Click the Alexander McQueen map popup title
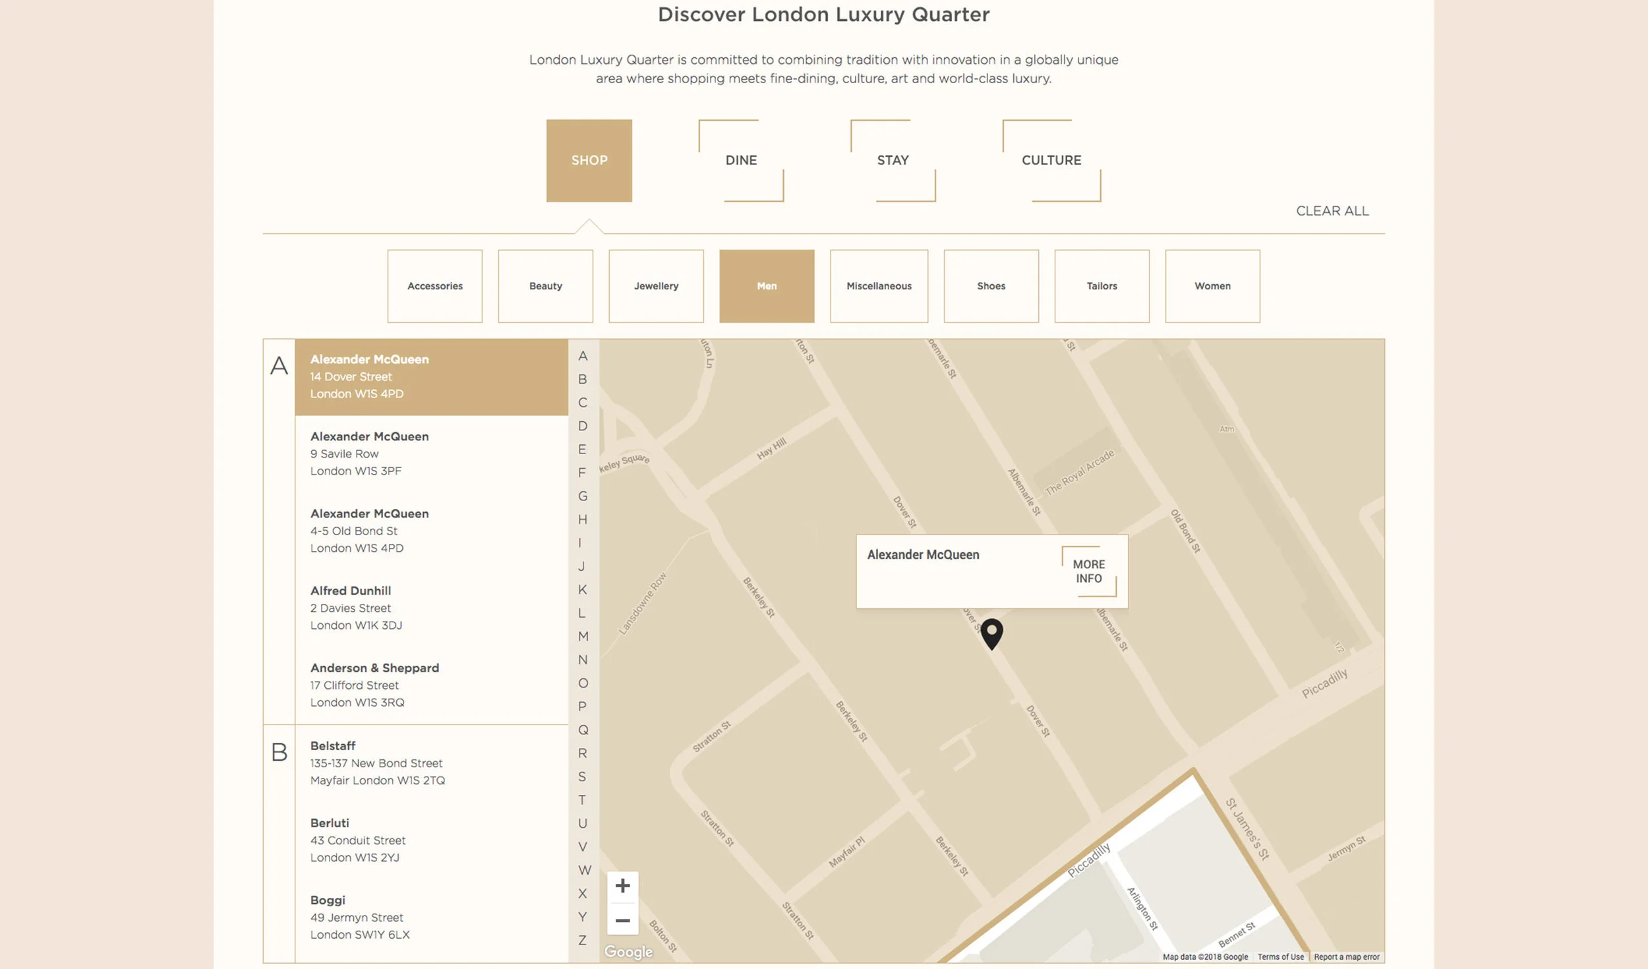Screen dimensions: 1648x969 coord(923,555)
